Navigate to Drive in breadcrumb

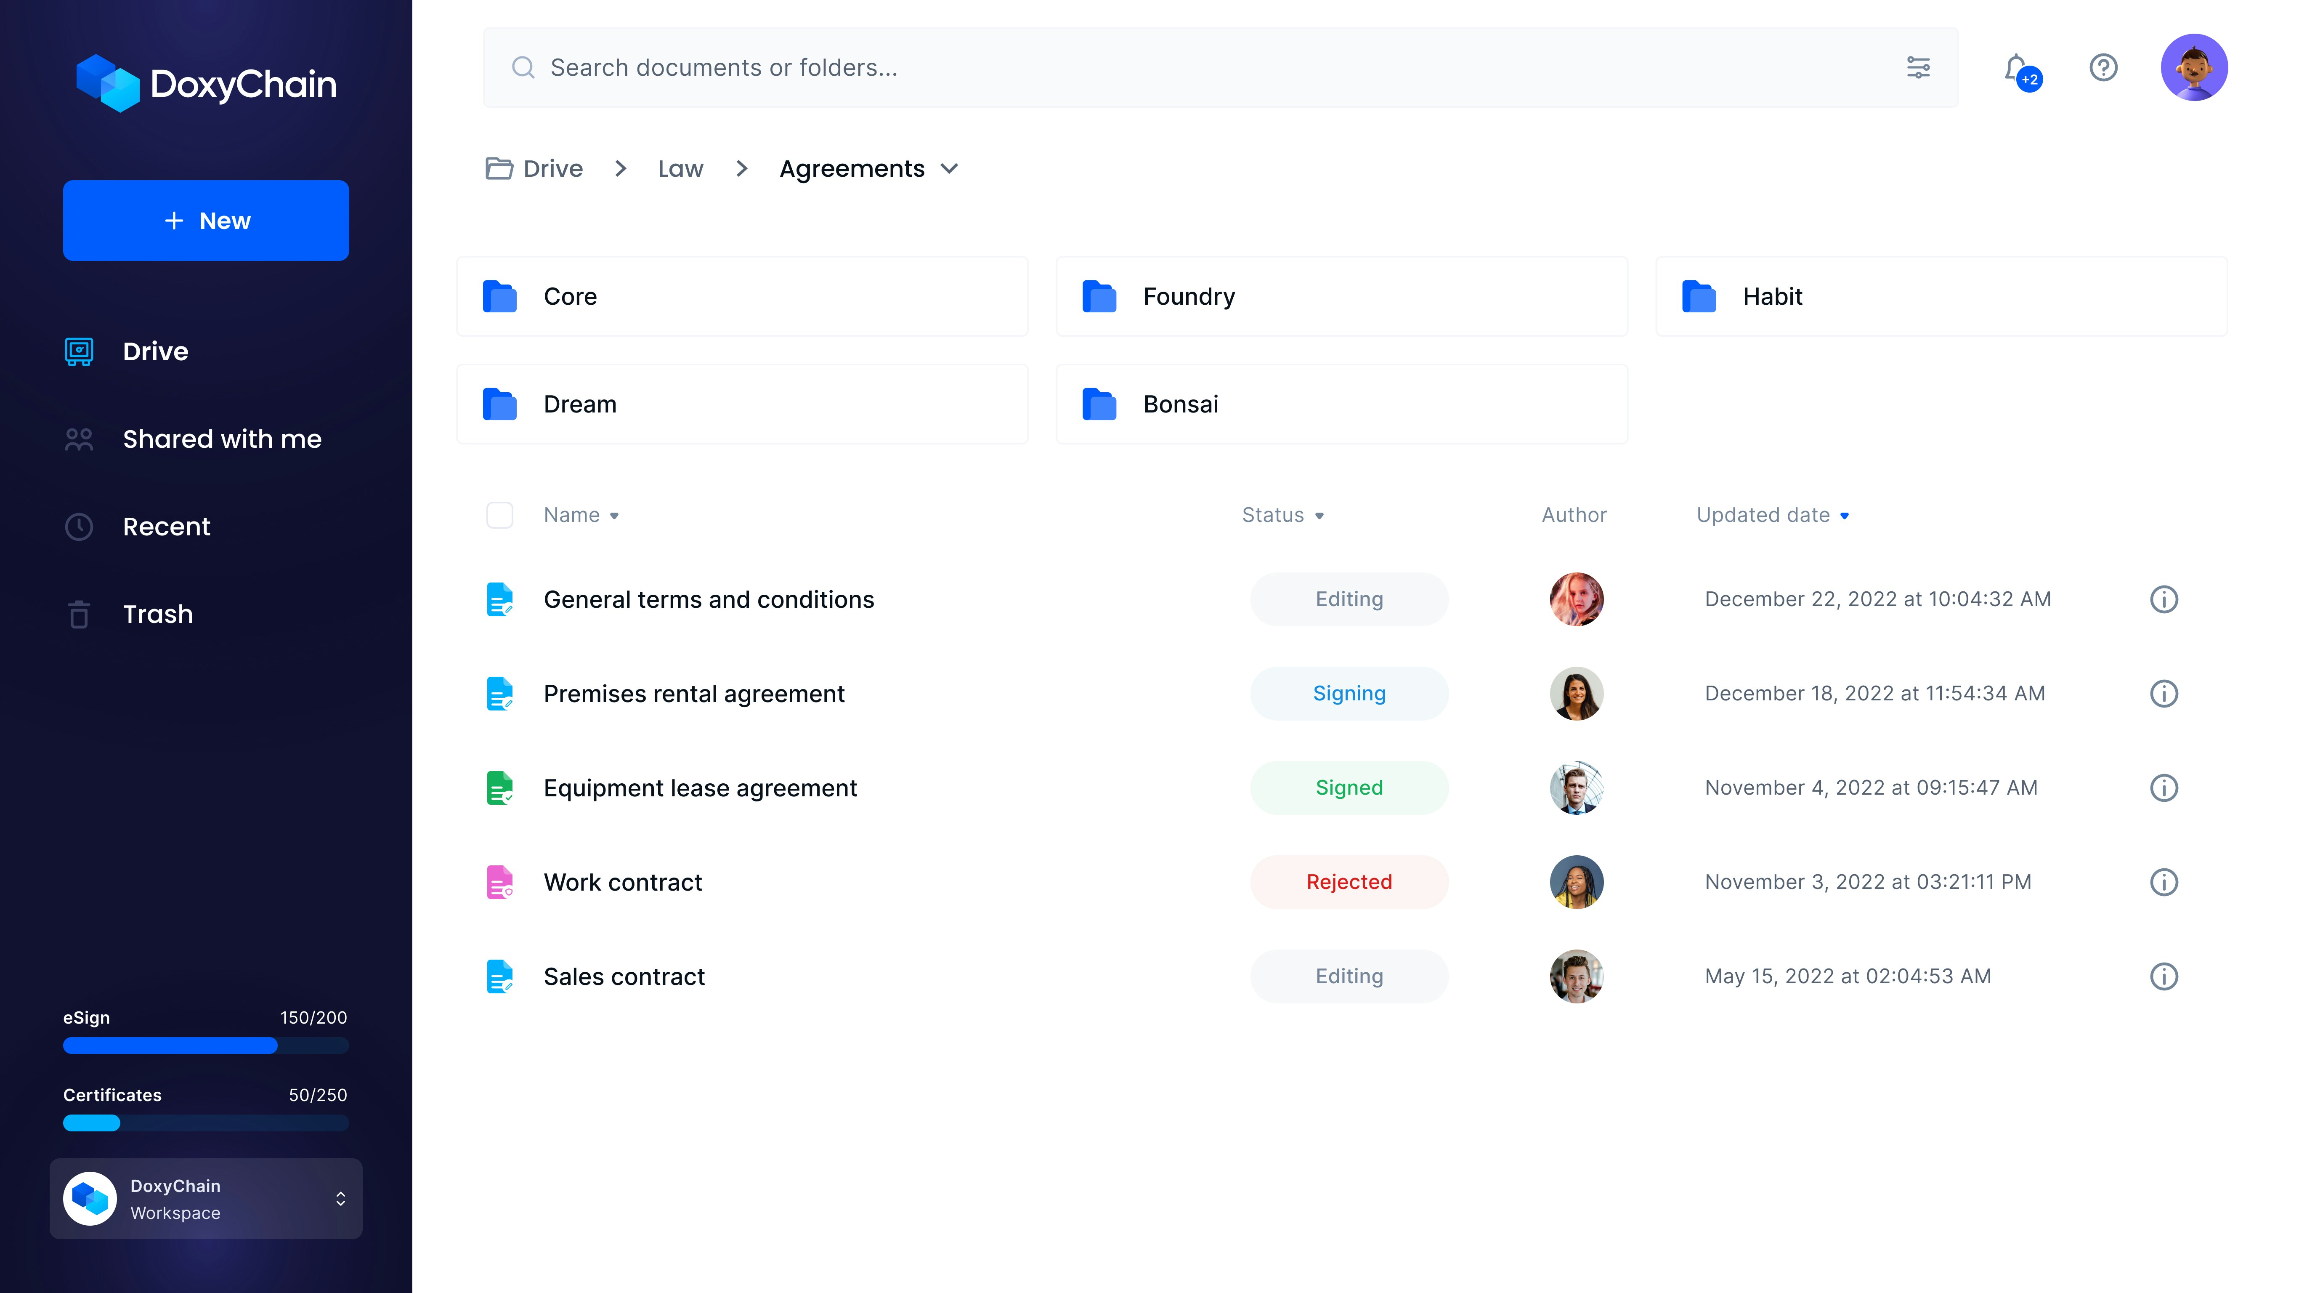coord(552,168)
